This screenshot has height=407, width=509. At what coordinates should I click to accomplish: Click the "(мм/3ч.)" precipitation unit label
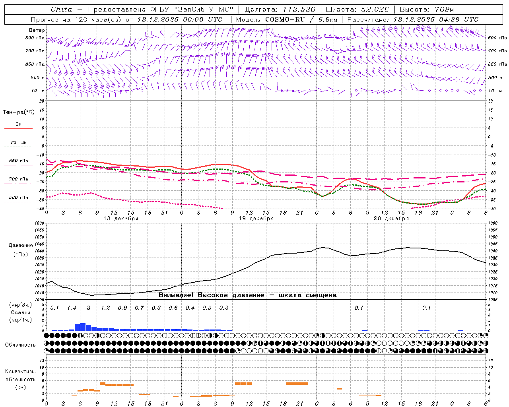[21, 305]
